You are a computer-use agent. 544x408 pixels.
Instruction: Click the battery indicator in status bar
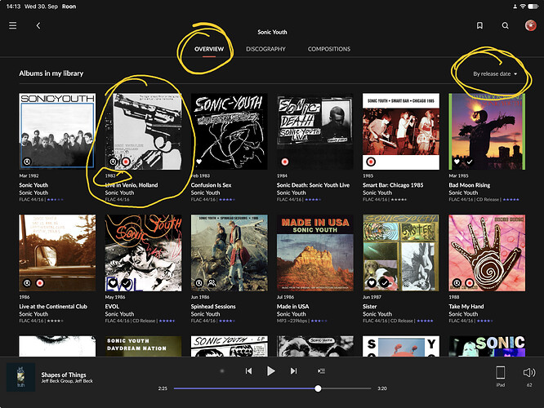click(x=533, y=7)
